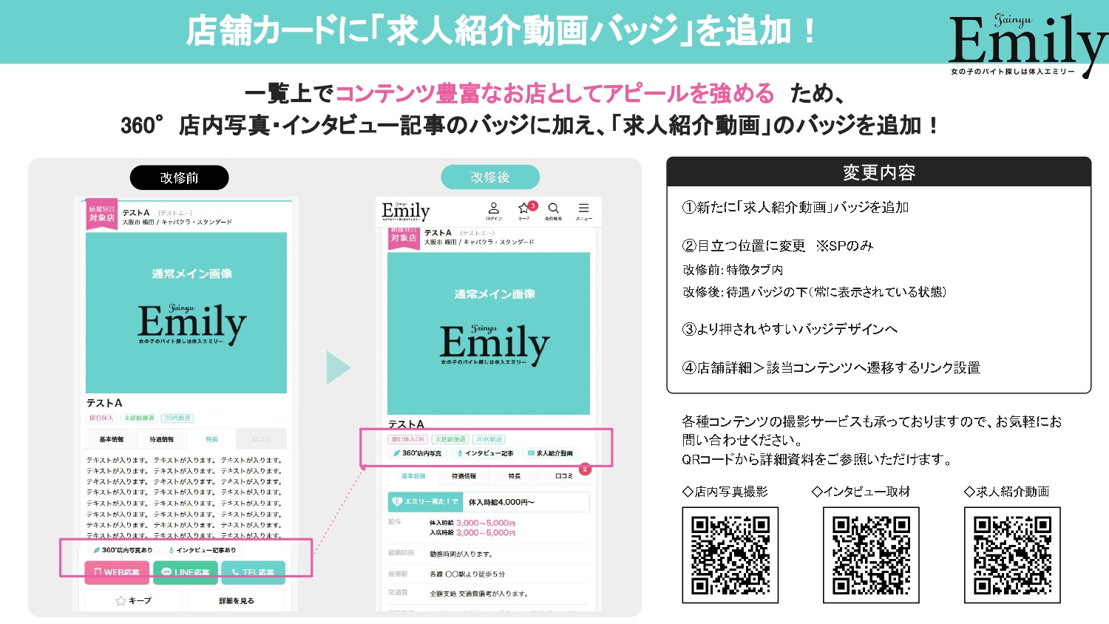Click the 未経験優遇 tag in 改修後 card
This screenshot has width=1109, height=624.
(450, 439)
